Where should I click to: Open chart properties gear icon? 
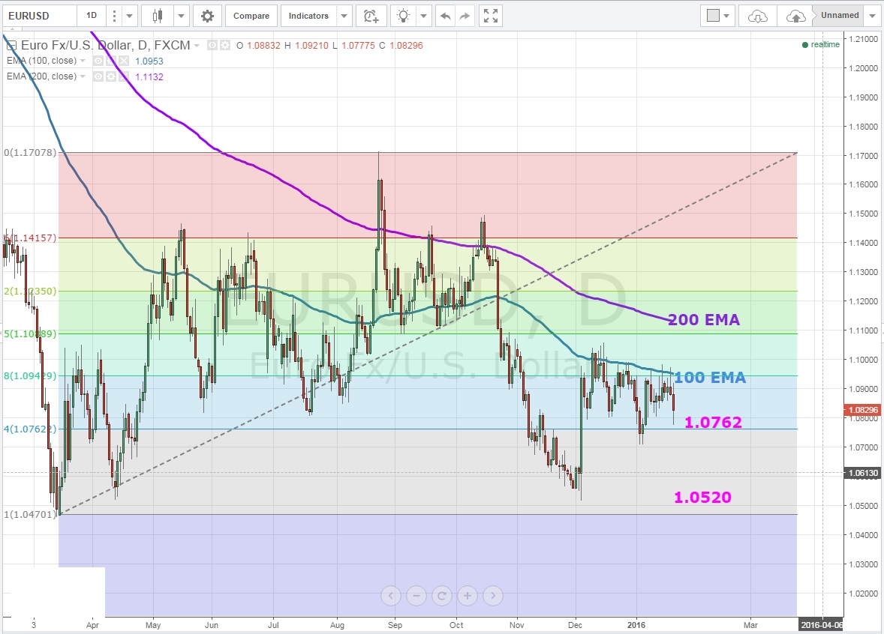(x=207, y=16)
